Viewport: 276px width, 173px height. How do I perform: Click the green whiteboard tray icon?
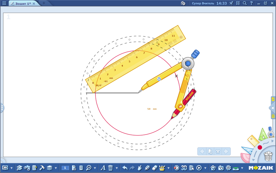click(x=236, y=168)
